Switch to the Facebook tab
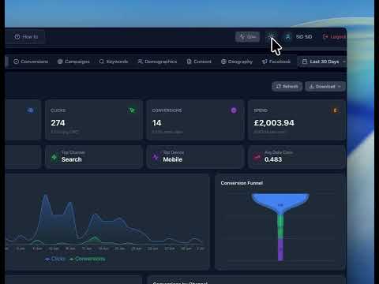This screenshot has width=379, height=284. point(276,62)
